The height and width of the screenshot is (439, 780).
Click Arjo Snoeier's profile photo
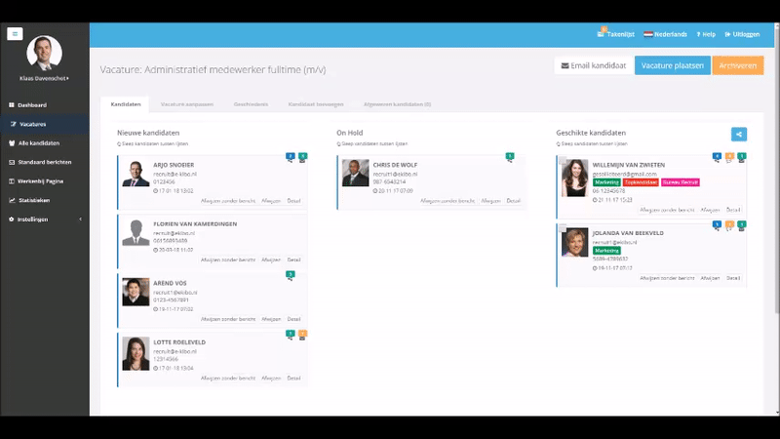pyautogui.click(x=136, y=174)
